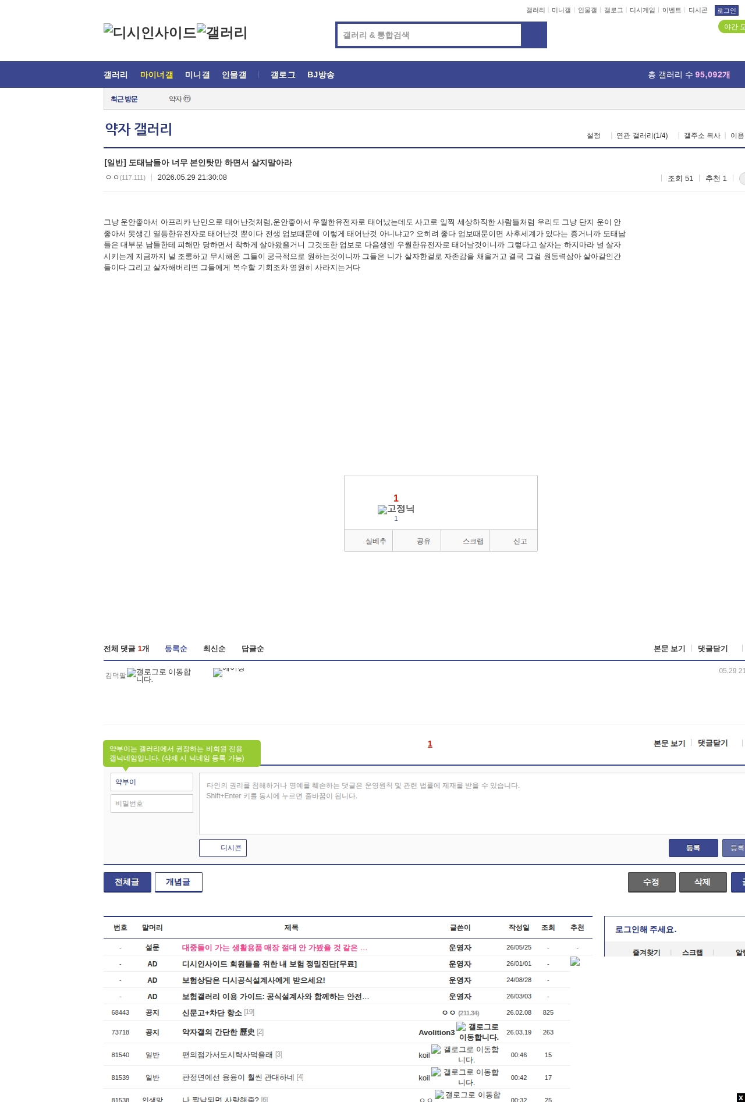Open recent visit 약자 gallery link
This screenshot has width=745, height=1102.
click(180, 99)
